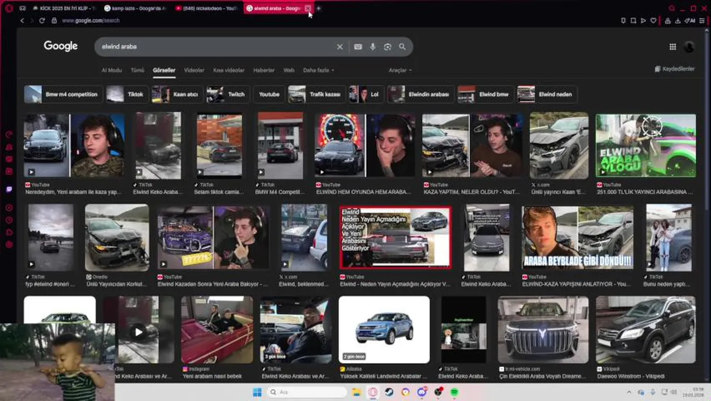Open the nickelodeon YouTube browser tab
The height and width of the screenshot is (401, 711).
[206, 8]
